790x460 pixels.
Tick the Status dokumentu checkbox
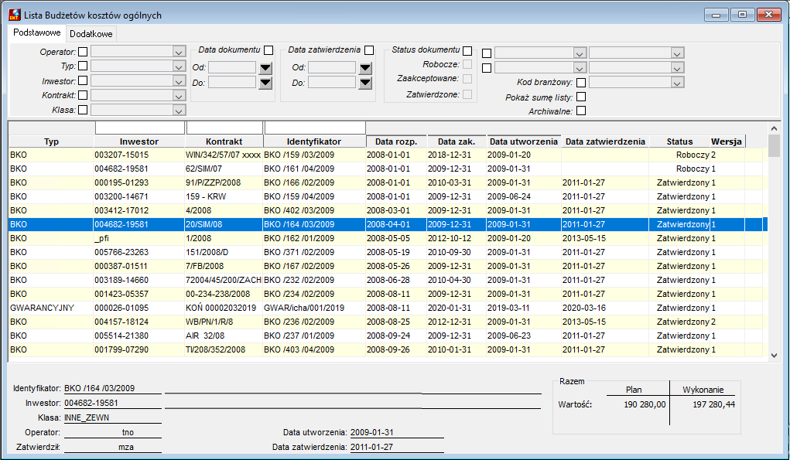467,51
